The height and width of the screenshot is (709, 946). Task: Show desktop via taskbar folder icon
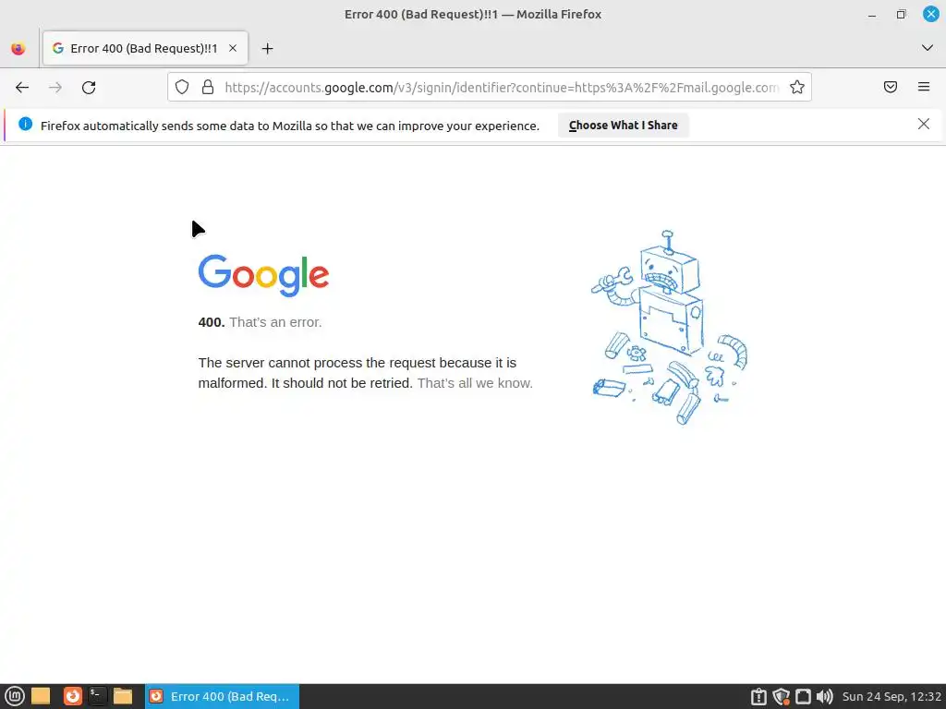point(41,696)
